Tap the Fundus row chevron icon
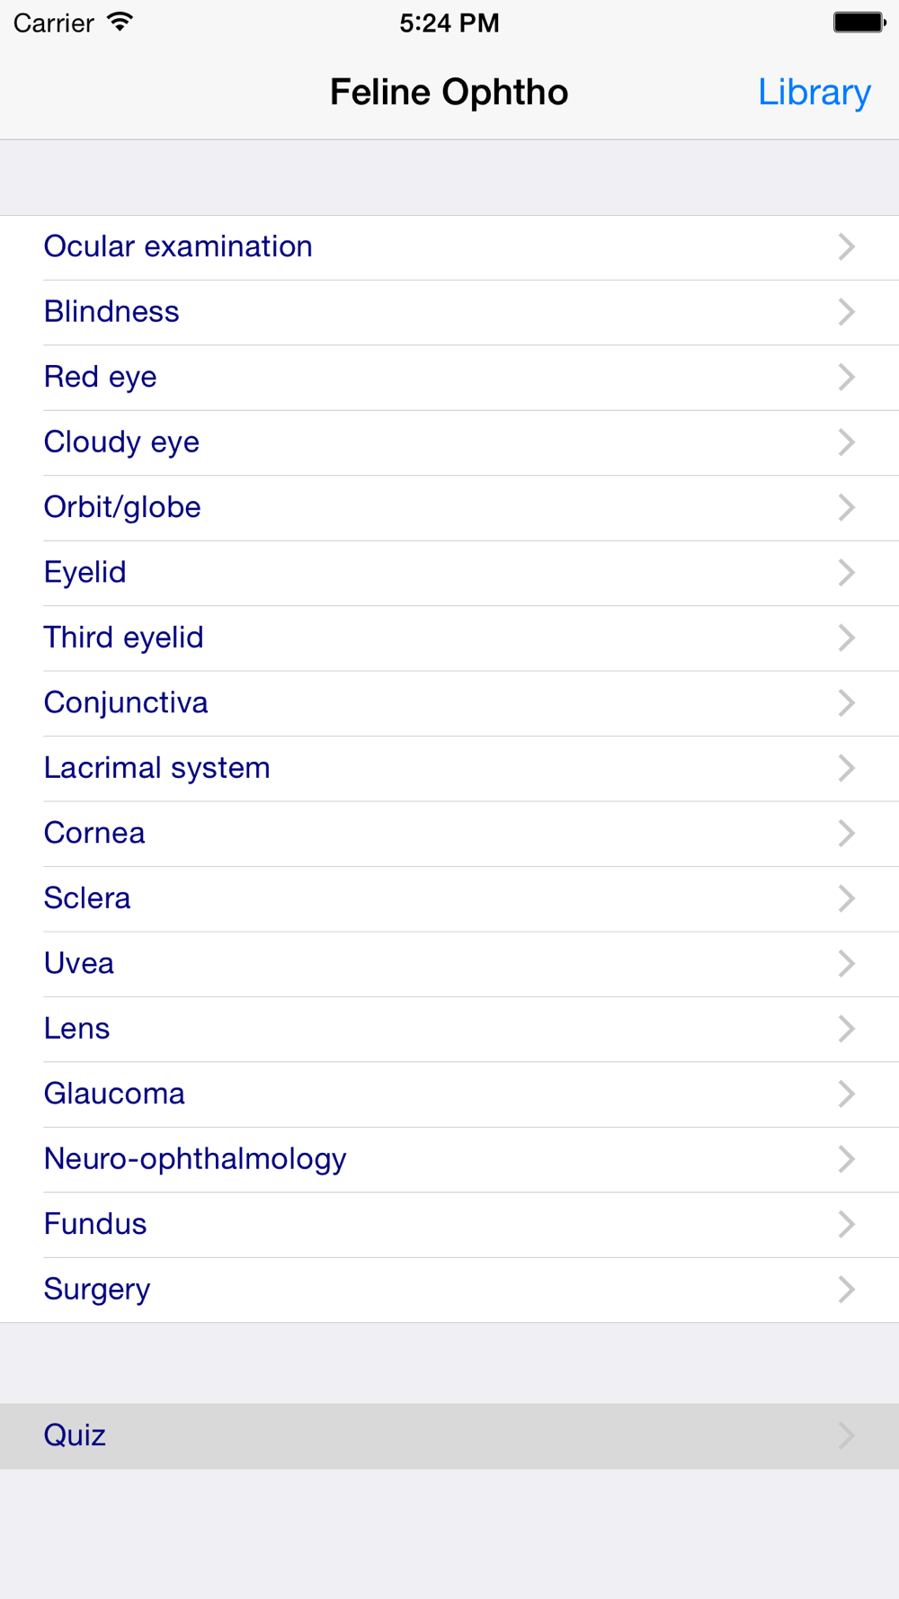This screenshot has width=899, height=1599. 846,1224
